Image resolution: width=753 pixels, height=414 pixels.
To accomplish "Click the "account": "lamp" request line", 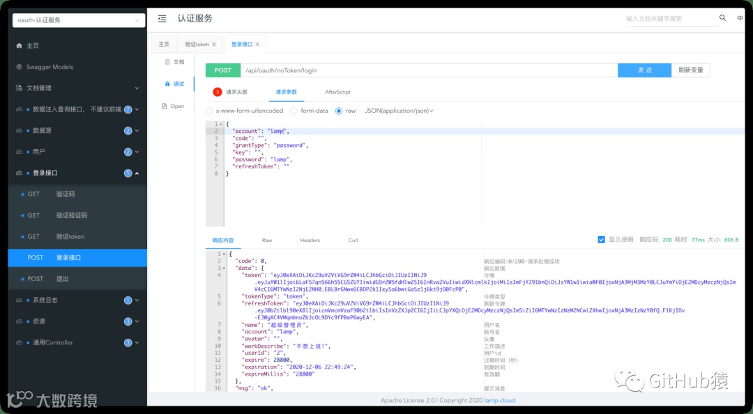I will (261, 131).
